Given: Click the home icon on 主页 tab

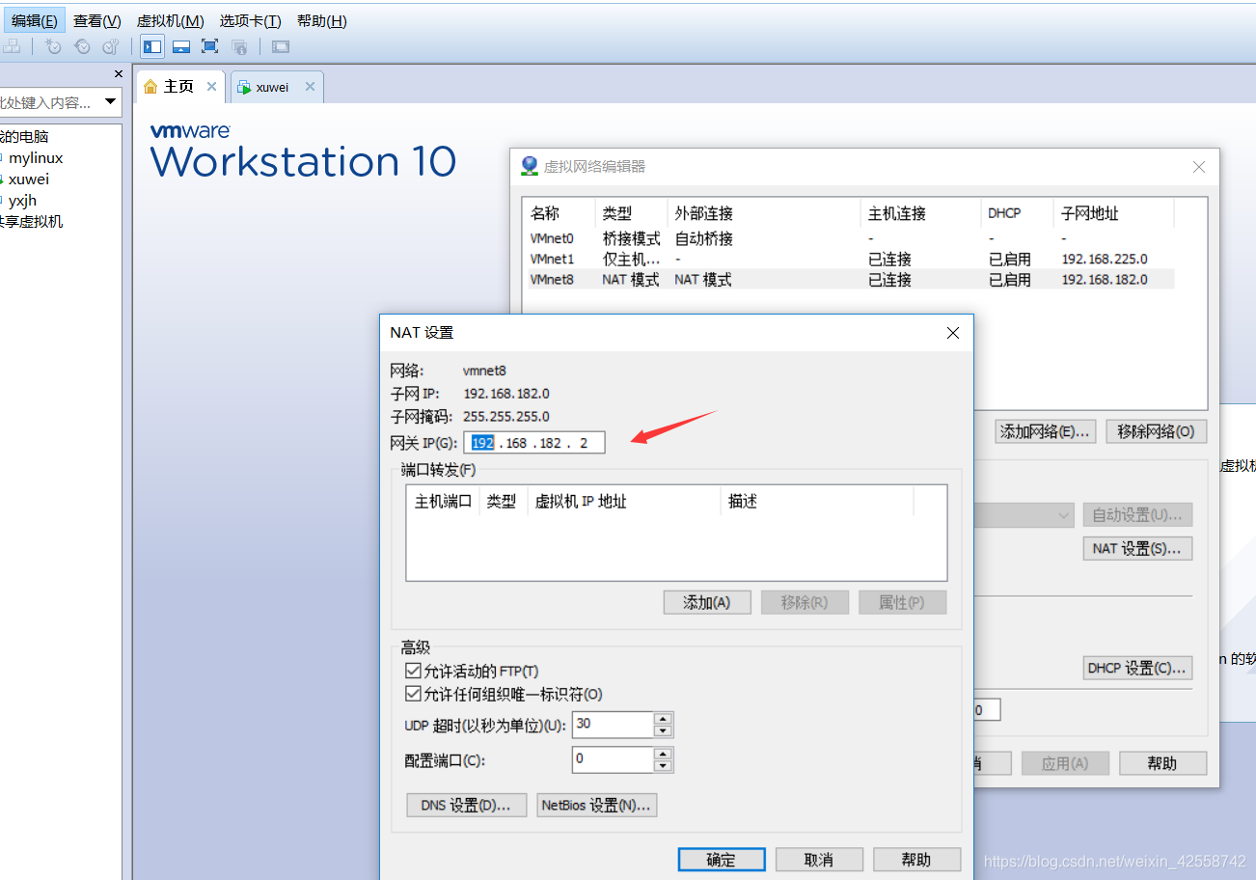Looking at the screenshot, I should point(150,87).
